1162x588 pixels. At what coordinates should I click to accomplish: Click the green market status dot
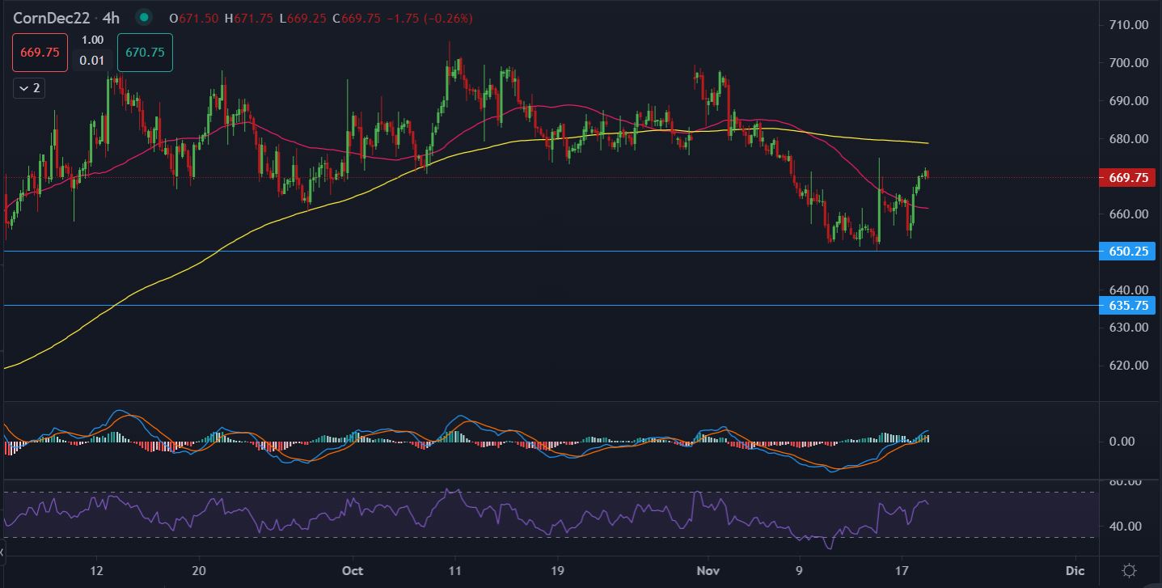[144, 17]
